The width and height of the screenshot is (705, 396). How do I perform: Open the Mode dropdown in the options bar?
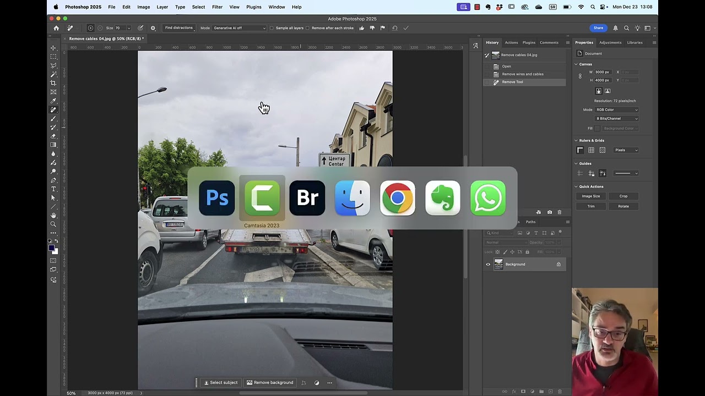(240, 28)
